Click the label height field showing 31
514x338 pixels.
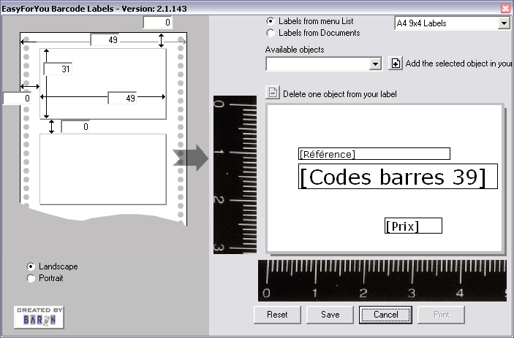pos(57,69)
